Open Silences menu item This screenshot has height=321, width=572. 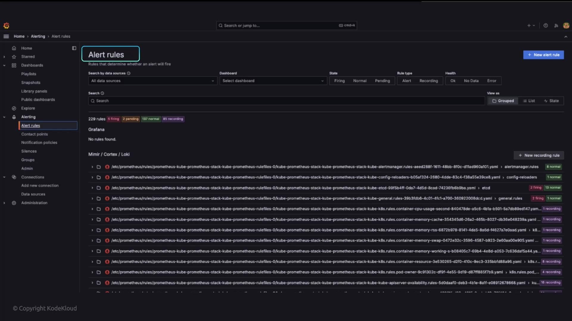coord(29,151)
